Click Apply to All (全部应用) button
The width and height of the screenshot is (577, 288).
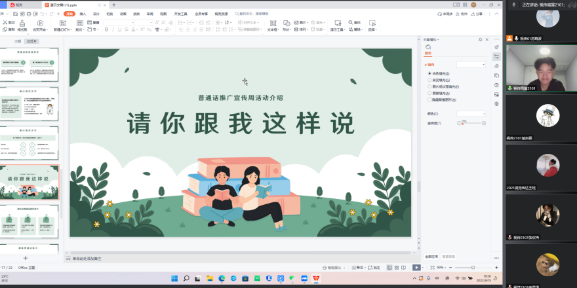point(431,256)
